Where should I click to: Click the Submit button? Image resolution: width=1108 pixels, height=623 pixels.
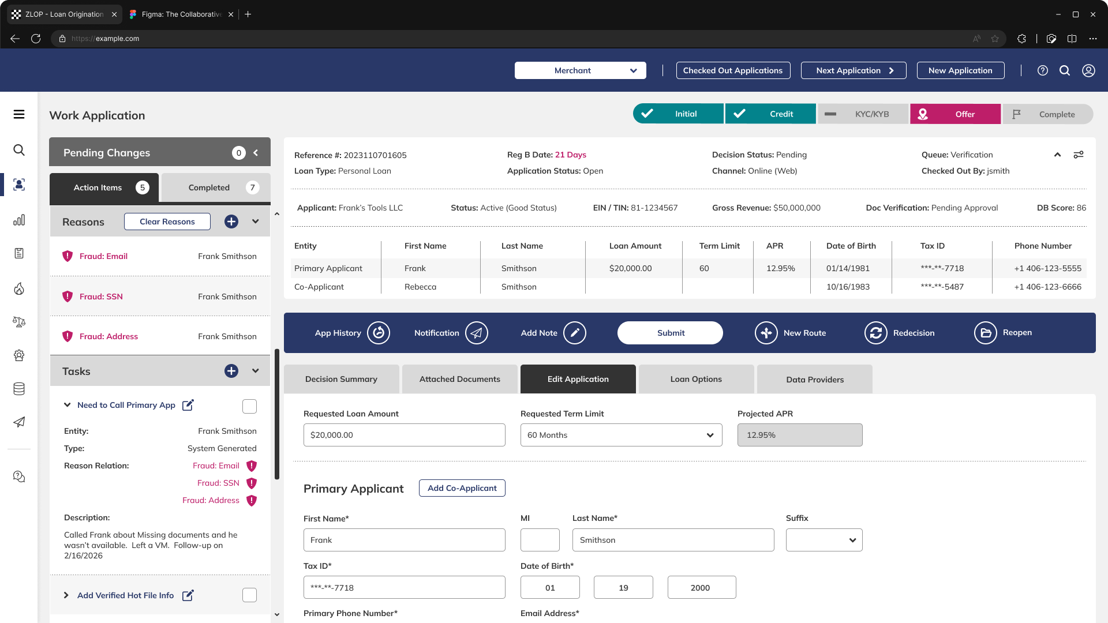pos(670,333)
